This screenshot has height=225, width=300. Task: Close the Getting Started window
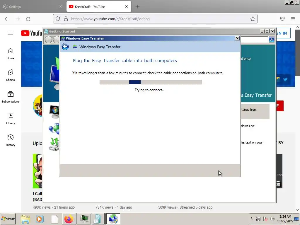[x=272, y=31]
